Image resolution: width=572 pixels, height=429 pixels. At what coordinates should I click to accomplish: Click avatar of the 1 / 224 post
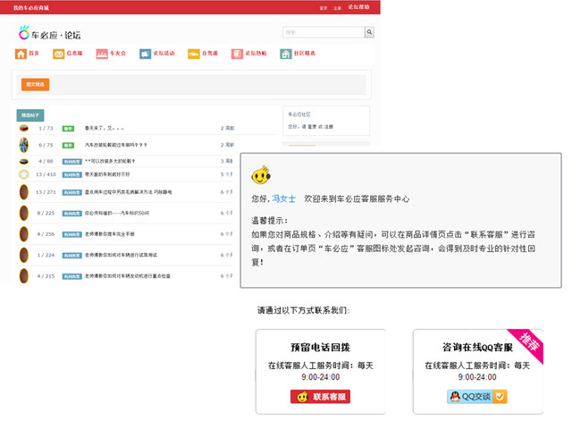coord(24,255)
